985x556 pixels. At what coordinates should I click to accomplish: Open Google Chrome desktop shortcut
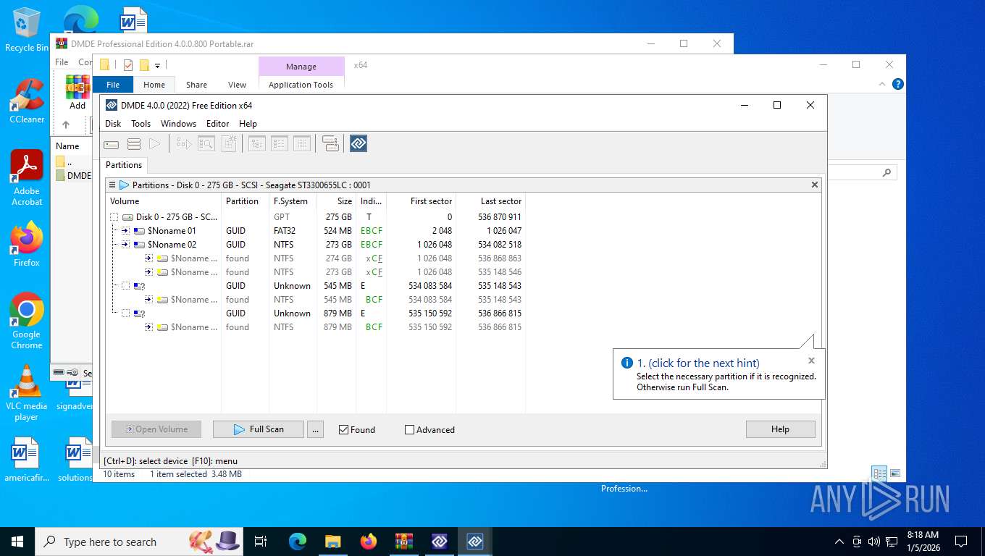click(x=27, y=321)
